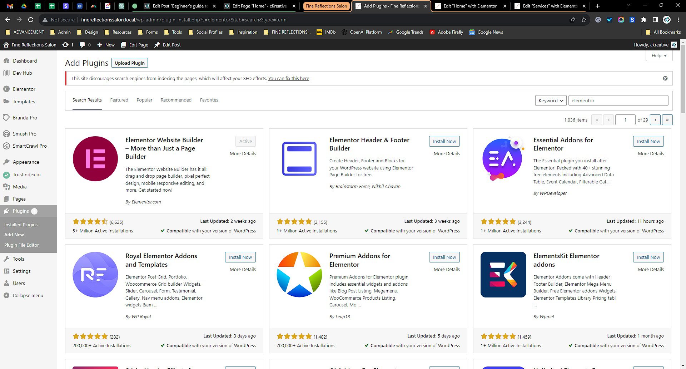Screen dimensions: 686x369
Task: Collapse the admin sidebar menu
Action: 28,295
